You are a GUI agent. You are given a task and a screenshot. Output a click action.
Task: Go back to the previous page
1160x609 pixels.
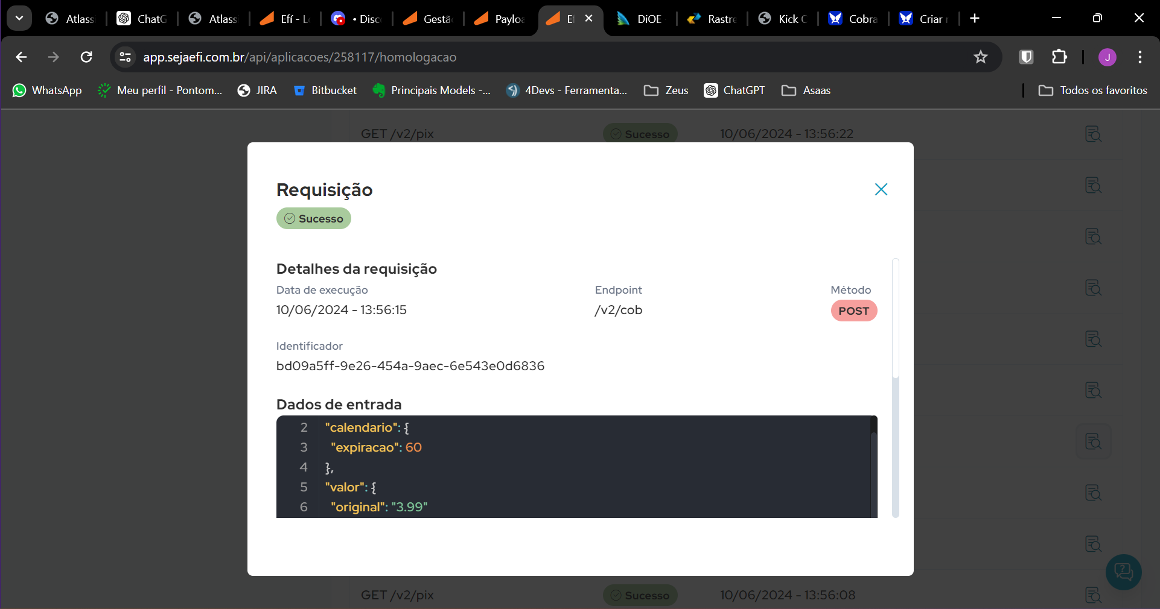(22, 57)
